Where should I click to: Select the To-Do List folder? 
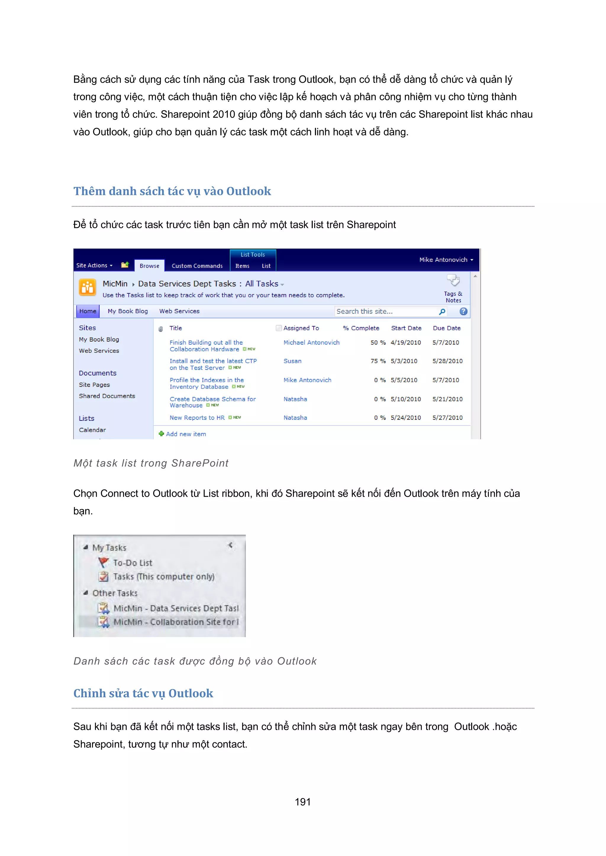pos(133,563)
